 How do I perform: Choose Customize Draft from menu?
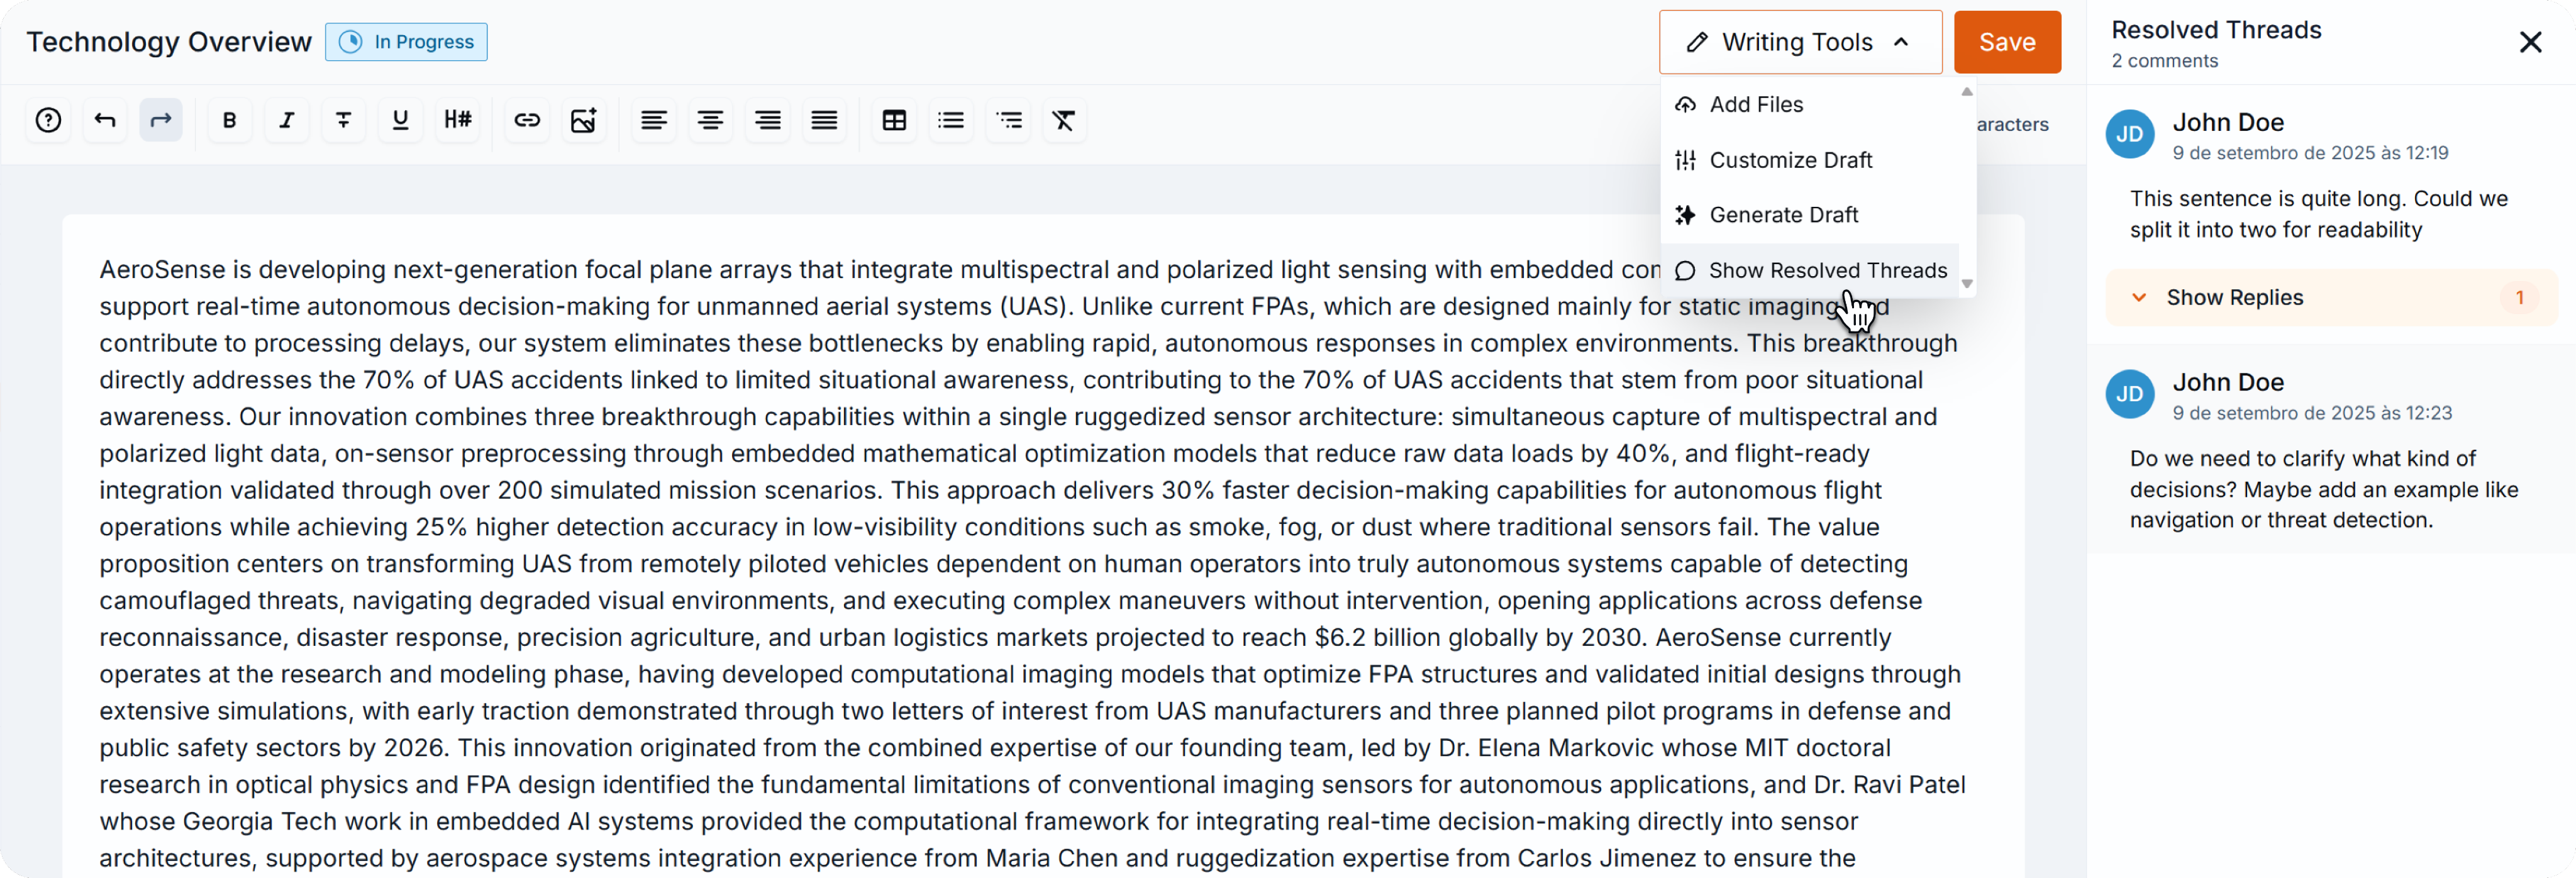point(1790,160)
